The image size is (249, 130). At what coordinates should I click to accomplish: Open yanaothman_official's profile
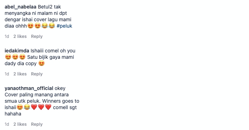tap(29, 88)
